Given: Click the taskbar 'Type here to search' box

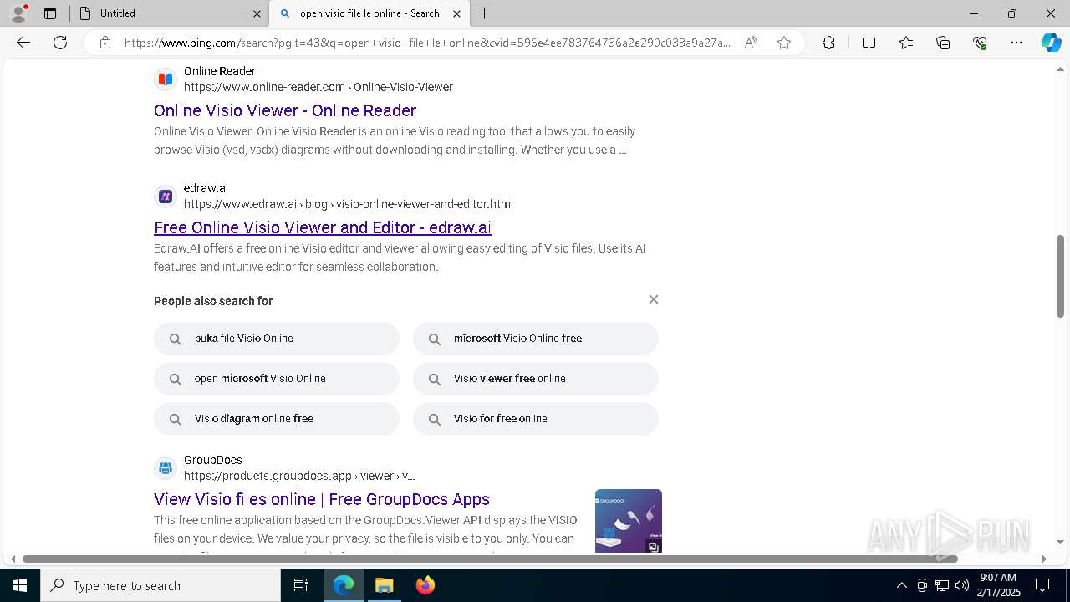Looking at the screenshot, I should 160,585.
